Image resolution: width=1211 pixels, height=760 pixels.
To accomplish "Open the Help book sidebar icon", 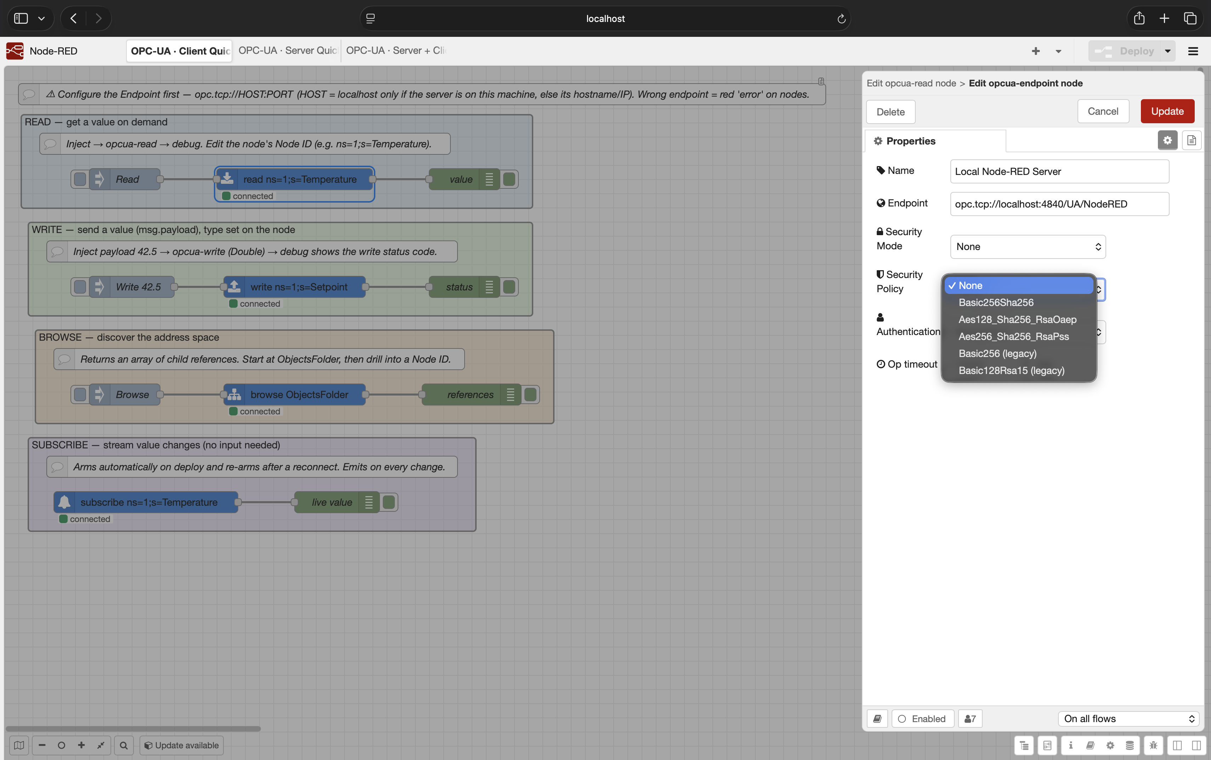I will (x=1090, y=745).
